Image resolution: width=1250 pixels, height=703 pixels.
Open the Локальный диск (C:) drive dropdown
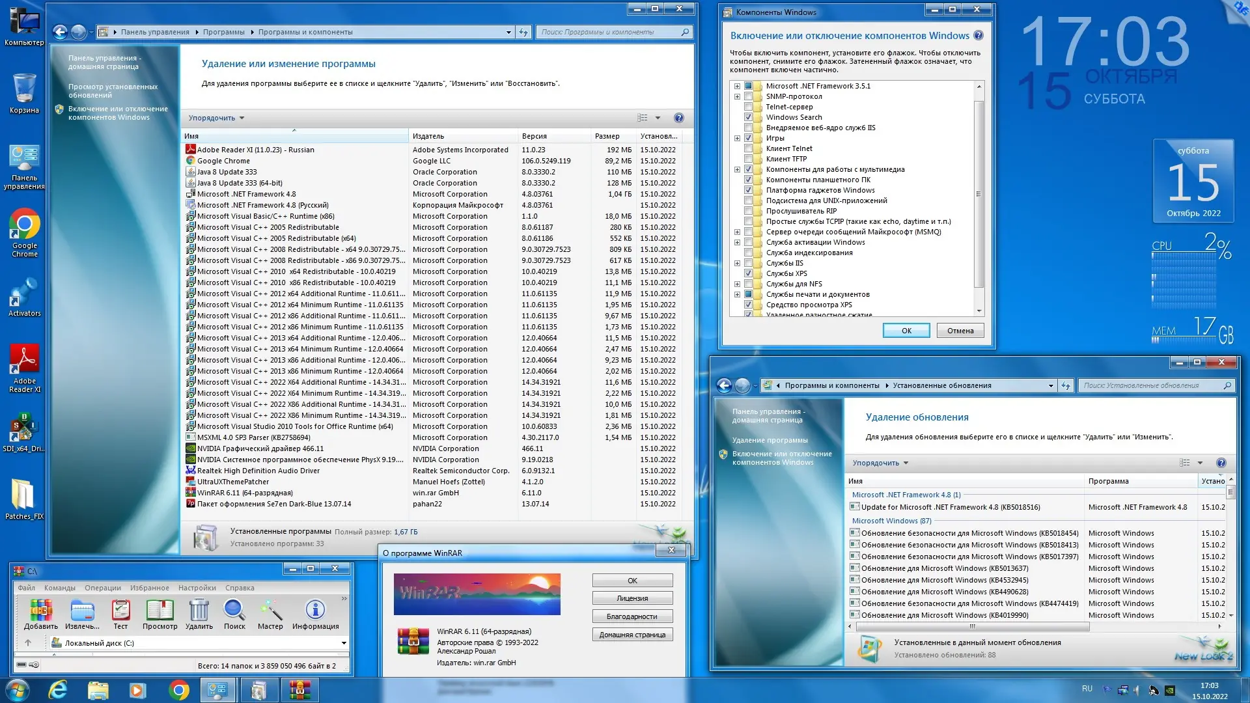[344, 643]
